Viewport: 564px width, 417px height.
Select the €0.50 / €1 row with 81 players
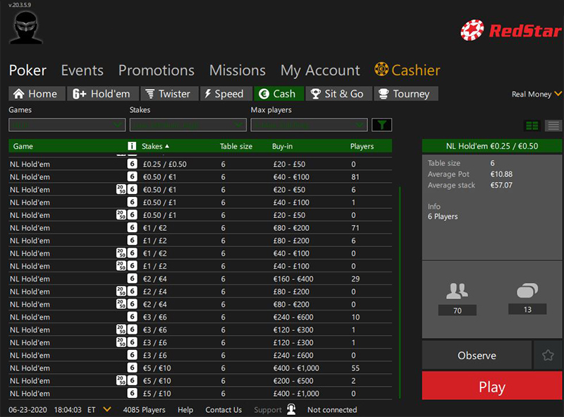200,177
